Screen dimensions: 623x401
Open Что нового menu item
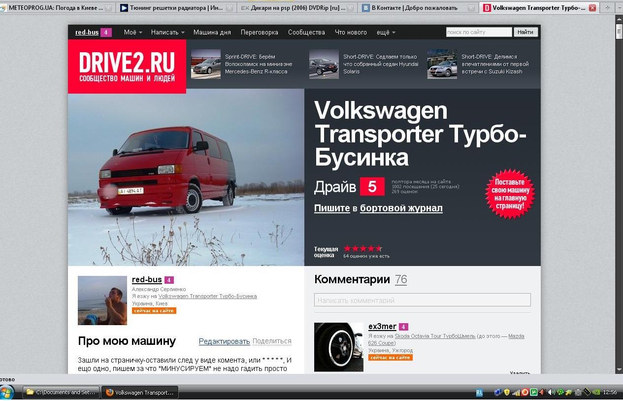pyautogui.click(x=351, y=32)
